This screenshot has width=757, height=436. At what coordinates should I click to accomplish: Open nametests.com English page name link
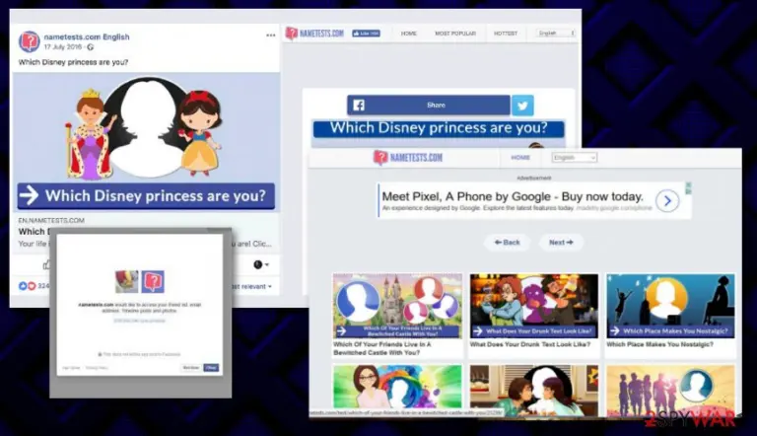[87, 36]
